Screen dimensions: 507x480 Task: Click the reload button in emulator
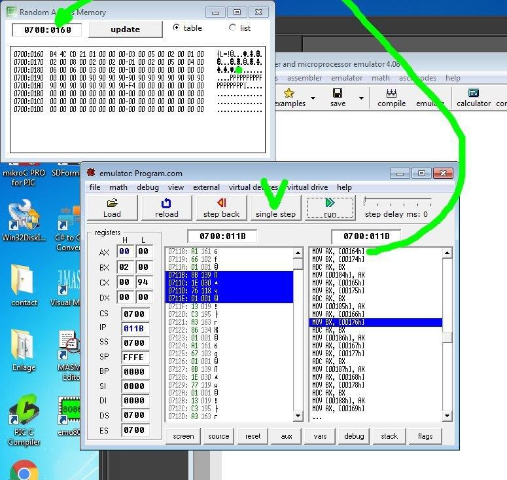pyautogui.click(x=167, y=208)
